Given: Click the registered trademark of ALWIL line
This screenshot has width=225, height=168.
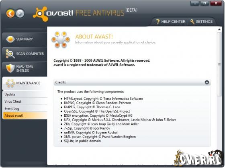Looking at the screenshot, I should [x=94, y=65].
